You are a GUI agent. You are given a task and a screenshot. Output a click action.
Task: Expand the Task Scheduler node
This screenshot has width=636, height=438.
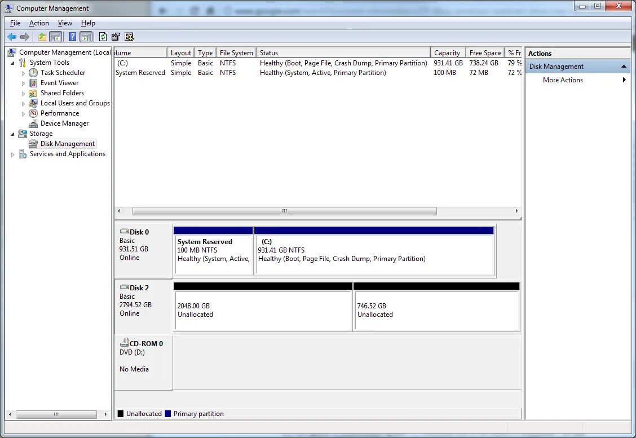23,73
